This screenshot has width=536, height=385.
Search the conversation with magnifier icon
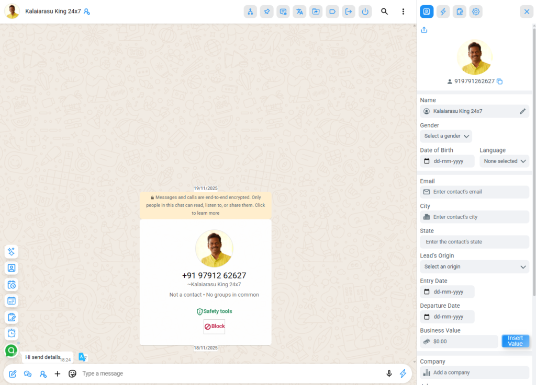pyautogui.click(x=384, y=11)
